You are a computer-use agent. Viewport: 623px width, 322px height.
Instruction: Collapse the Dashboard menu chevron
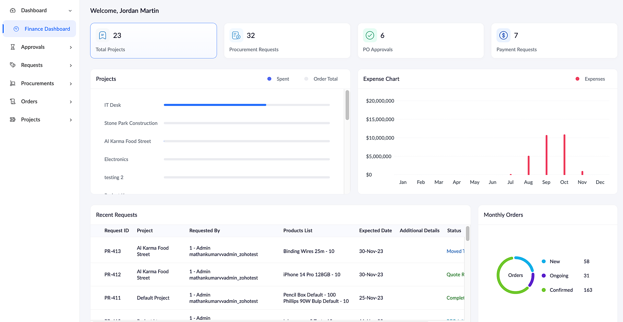(70, 11)
